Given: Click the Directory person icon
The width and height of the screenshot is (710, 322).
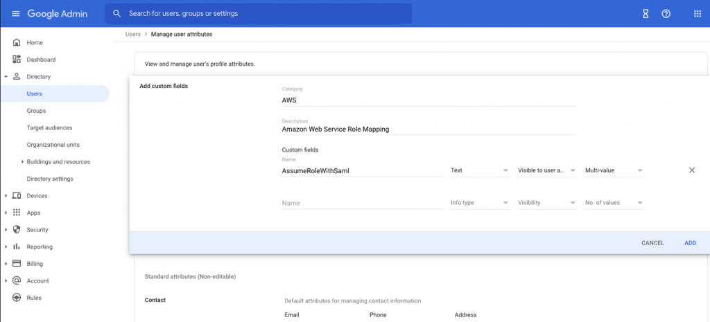Looking at the screenshot, I should pos(17,76).
